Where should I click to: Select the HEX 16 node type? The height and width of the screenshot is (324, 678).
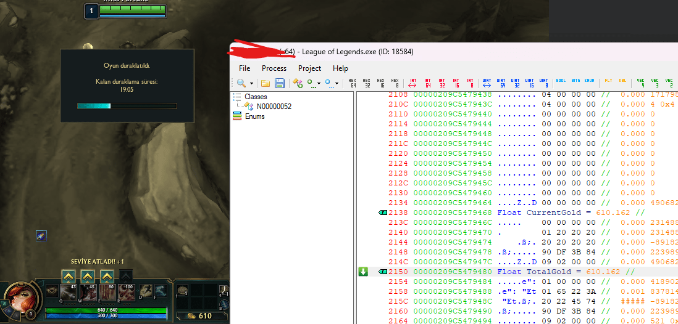tap(381, 83)
